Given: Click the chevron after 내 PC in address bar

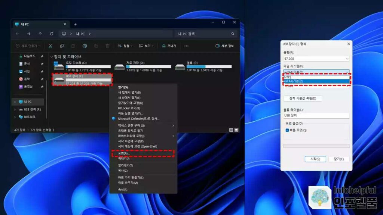Looking at the screenshot, I should tap(90, 34).
